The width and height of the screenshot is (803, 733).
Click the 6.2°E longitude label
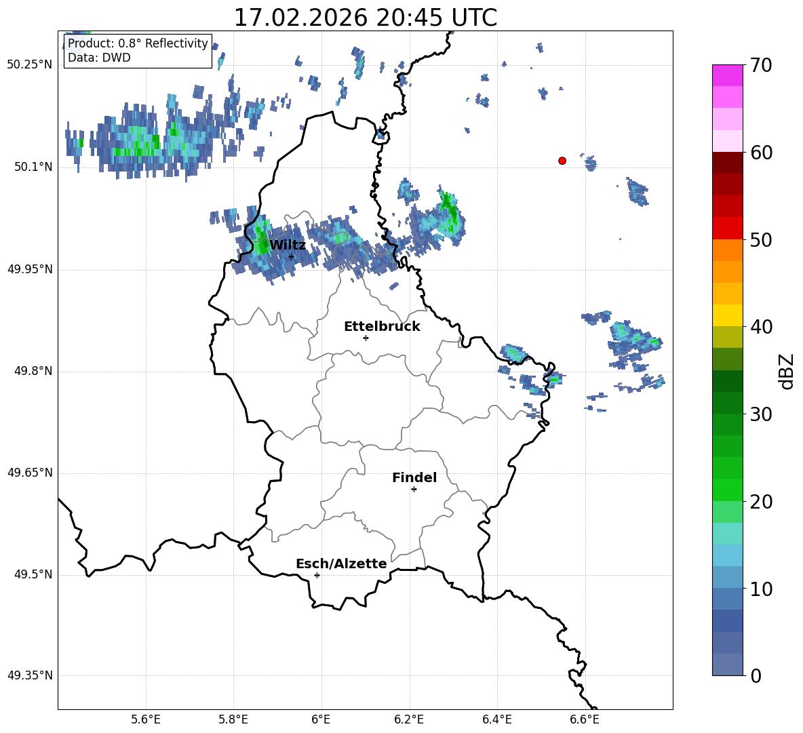[x=409, y=719]
